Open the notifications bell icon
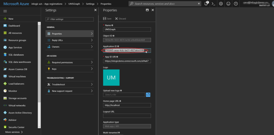 206,4
